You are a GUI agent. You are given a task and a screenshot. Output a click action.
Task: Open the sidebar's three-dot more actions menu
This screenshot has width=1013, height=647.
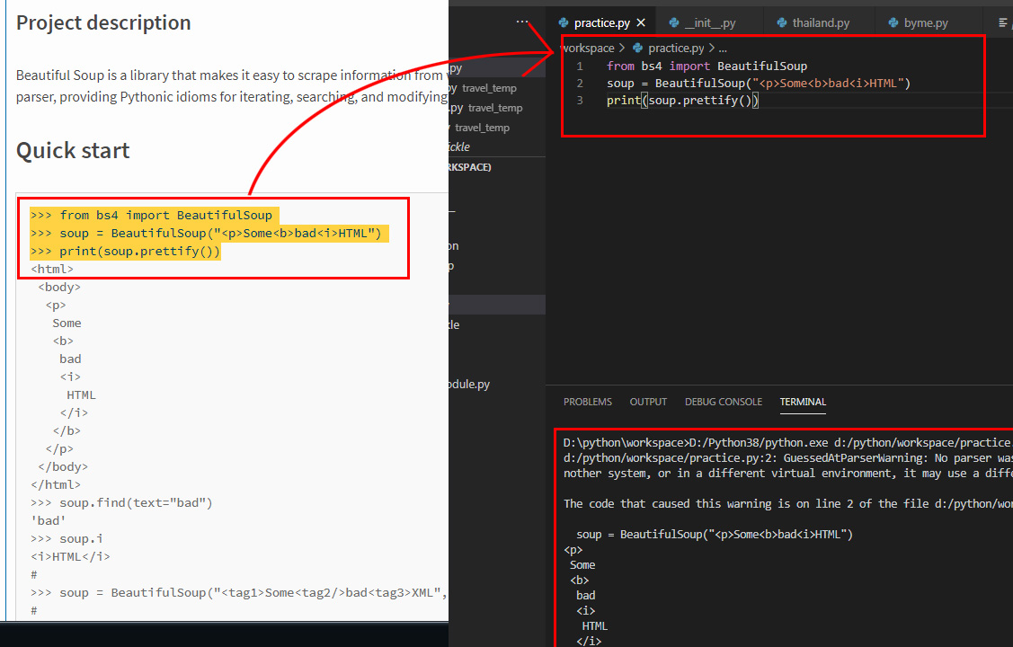click(522, 22)
